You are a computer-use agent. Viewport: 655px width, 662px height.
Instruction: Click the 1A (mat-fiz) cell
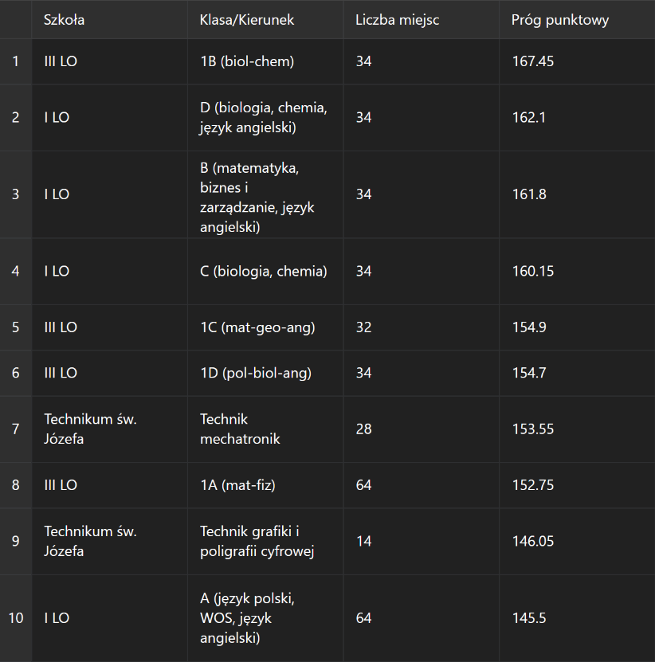pos(265,485)
